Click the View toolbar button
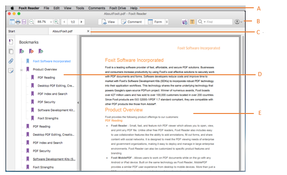 (x=108, y=22)
